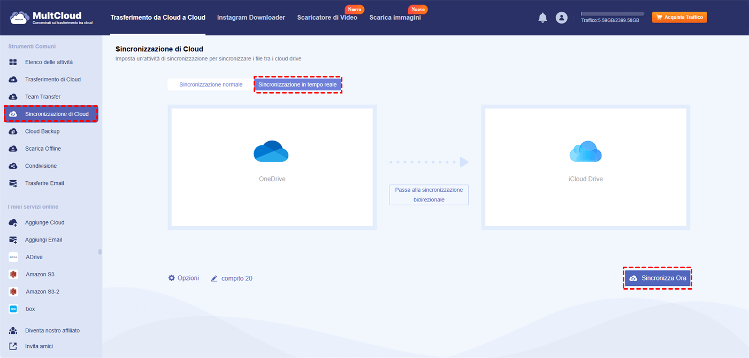Open Trasferimento da Cloud a Cloud tab
The width and height of the screenshot is (749, 358).
158,18
